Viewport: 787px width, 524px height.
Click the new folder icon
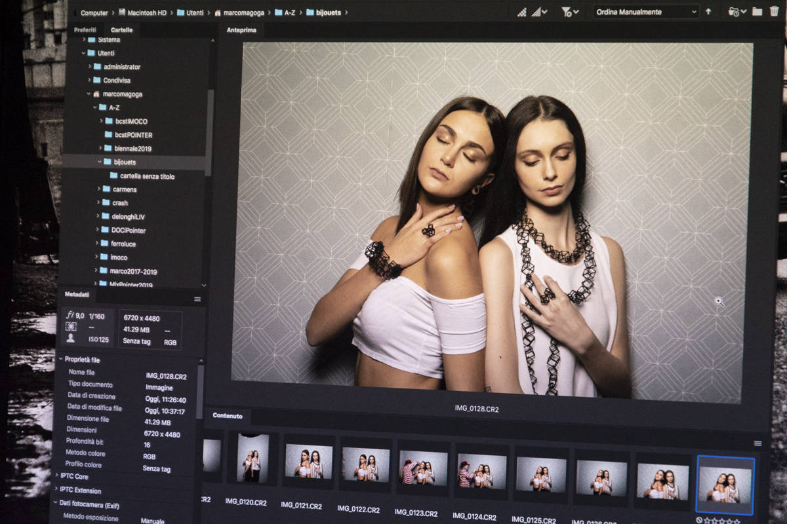(x=757, y=12)
